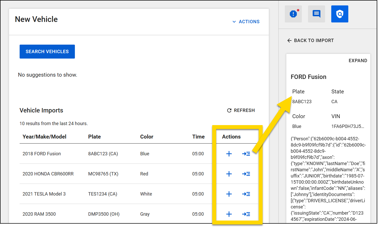Expand the FORD Fusion detail card

[358, 60]
